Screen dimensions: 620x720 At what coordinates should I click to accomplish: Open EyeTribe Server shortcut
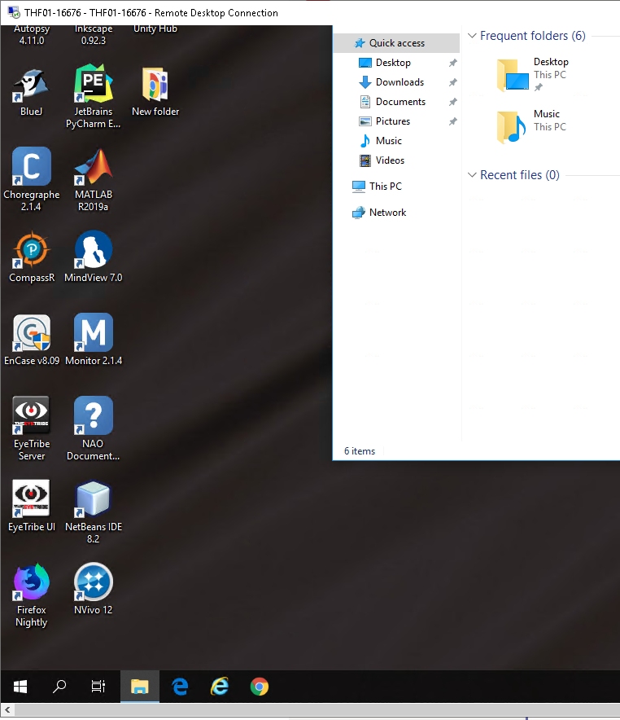(31, 428)
